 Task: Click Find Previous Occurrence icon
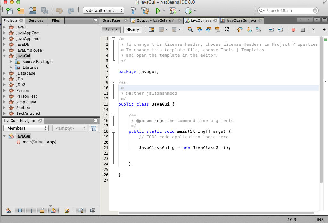pyautogui.click(x=199, y=30)
